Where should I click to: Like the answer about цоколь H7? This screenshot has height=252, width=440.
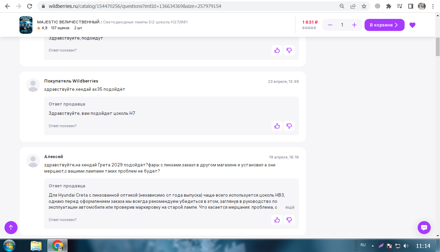pyautogui.click(x=277, y=126)
